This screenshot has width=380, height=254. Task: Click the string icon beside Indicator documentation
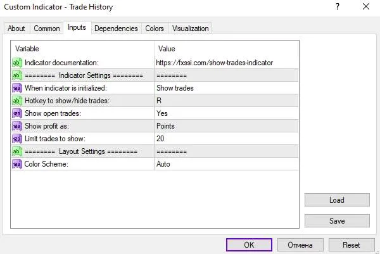pos(17,63)
